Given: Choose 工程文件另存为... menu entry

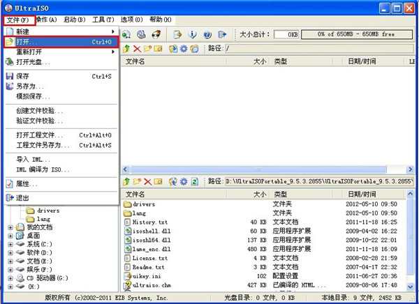Looking at the screenshot, I should [61, 145].
